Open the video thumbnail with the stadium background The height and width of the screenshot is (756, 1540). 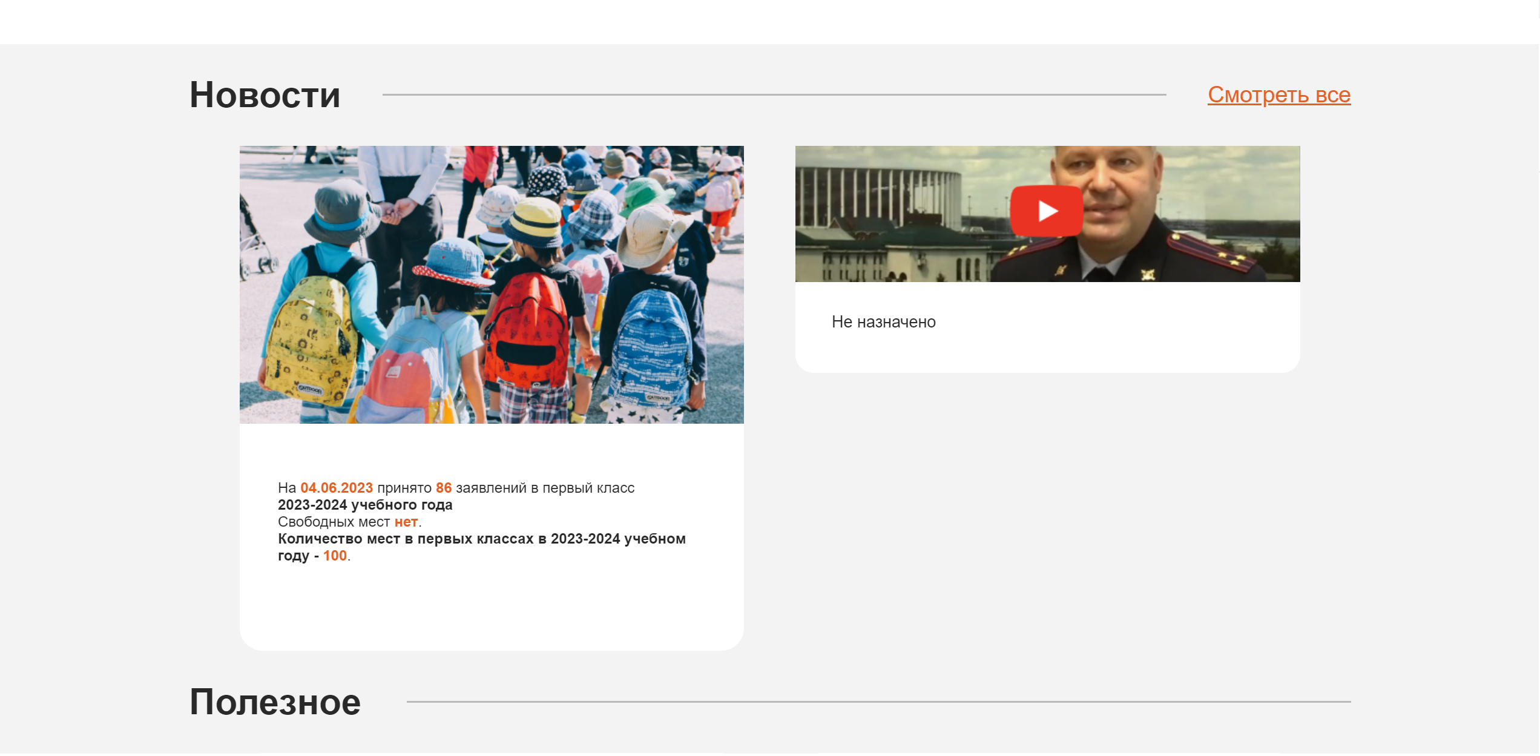click(x=1047, y=214)
